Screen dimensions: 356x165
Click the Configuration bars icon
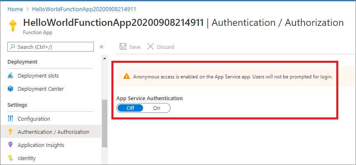point(10,119)
